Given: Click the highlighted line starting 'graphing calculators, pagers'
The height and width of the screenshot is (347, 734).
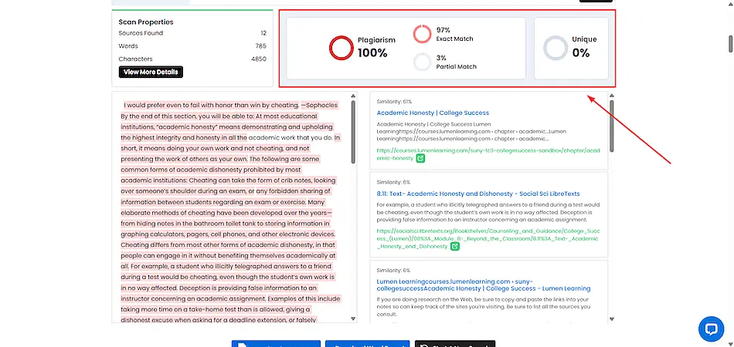Looking at the screenshot, I should pos(228,234).
